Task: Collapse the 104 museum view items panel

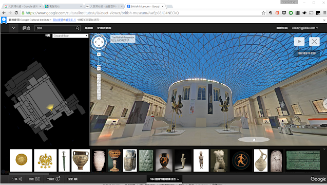Action: tap(165, 179)
